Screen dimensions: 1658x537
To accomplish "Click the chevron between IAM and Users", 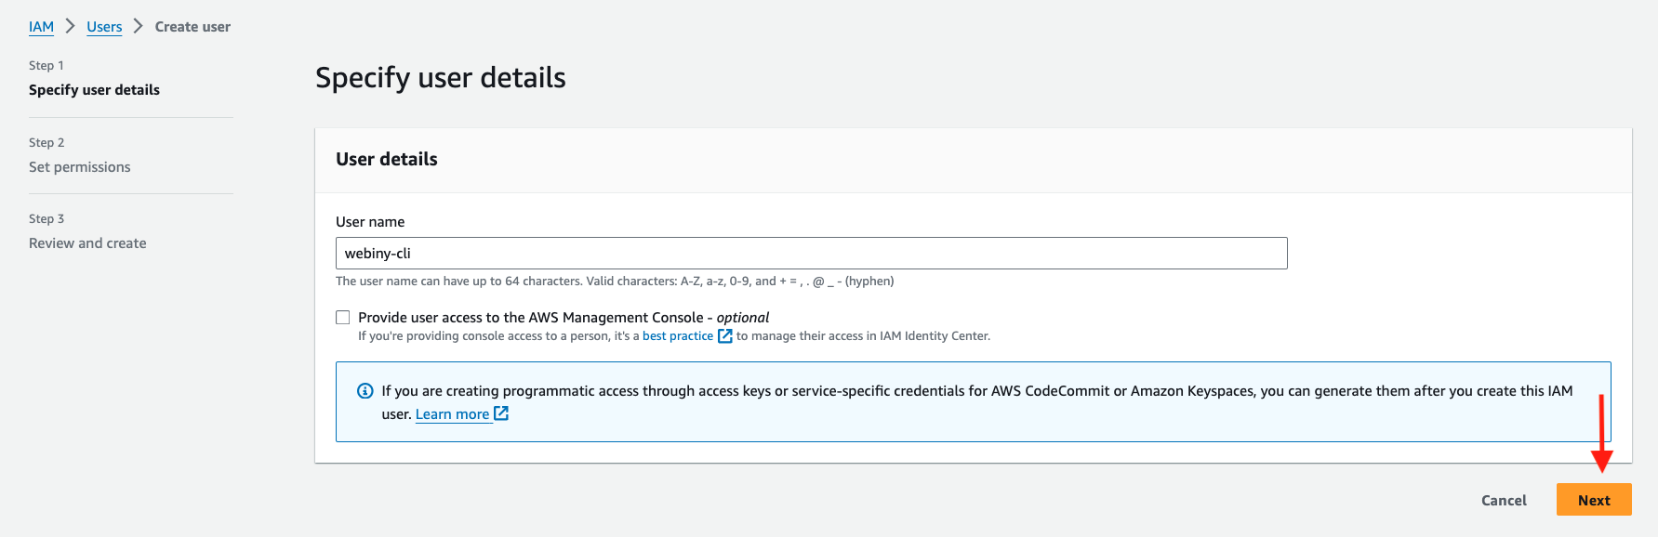I will click(70, 26).
